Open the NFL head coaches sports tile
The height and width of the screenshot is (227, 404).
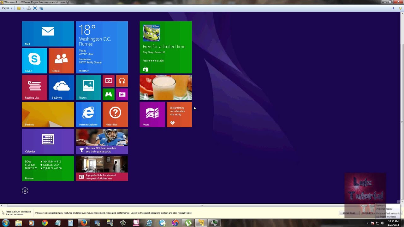coord(102,141)
